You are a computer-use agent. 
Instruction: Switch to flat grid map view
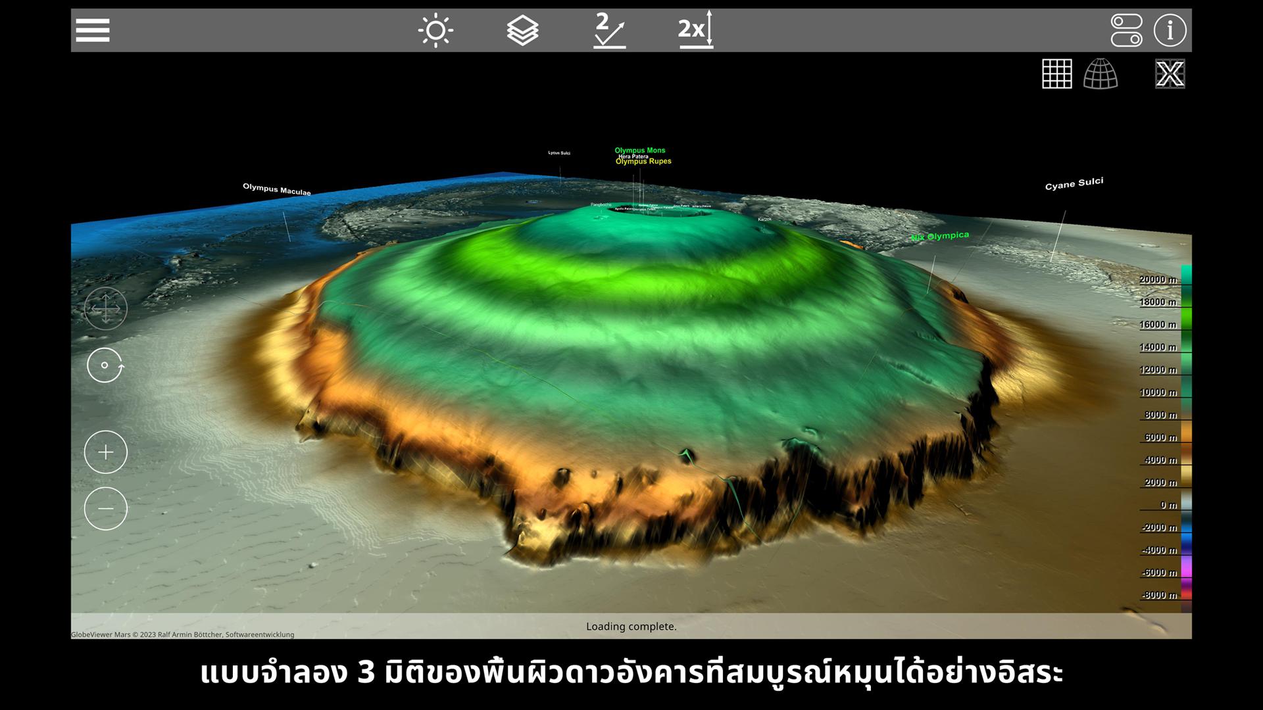[x=1057, y=74]
